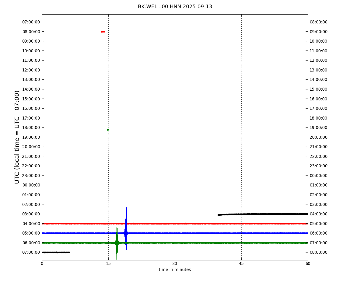Click left-axis label 05:00:00

pyautogui.click(x=31, y=233)
